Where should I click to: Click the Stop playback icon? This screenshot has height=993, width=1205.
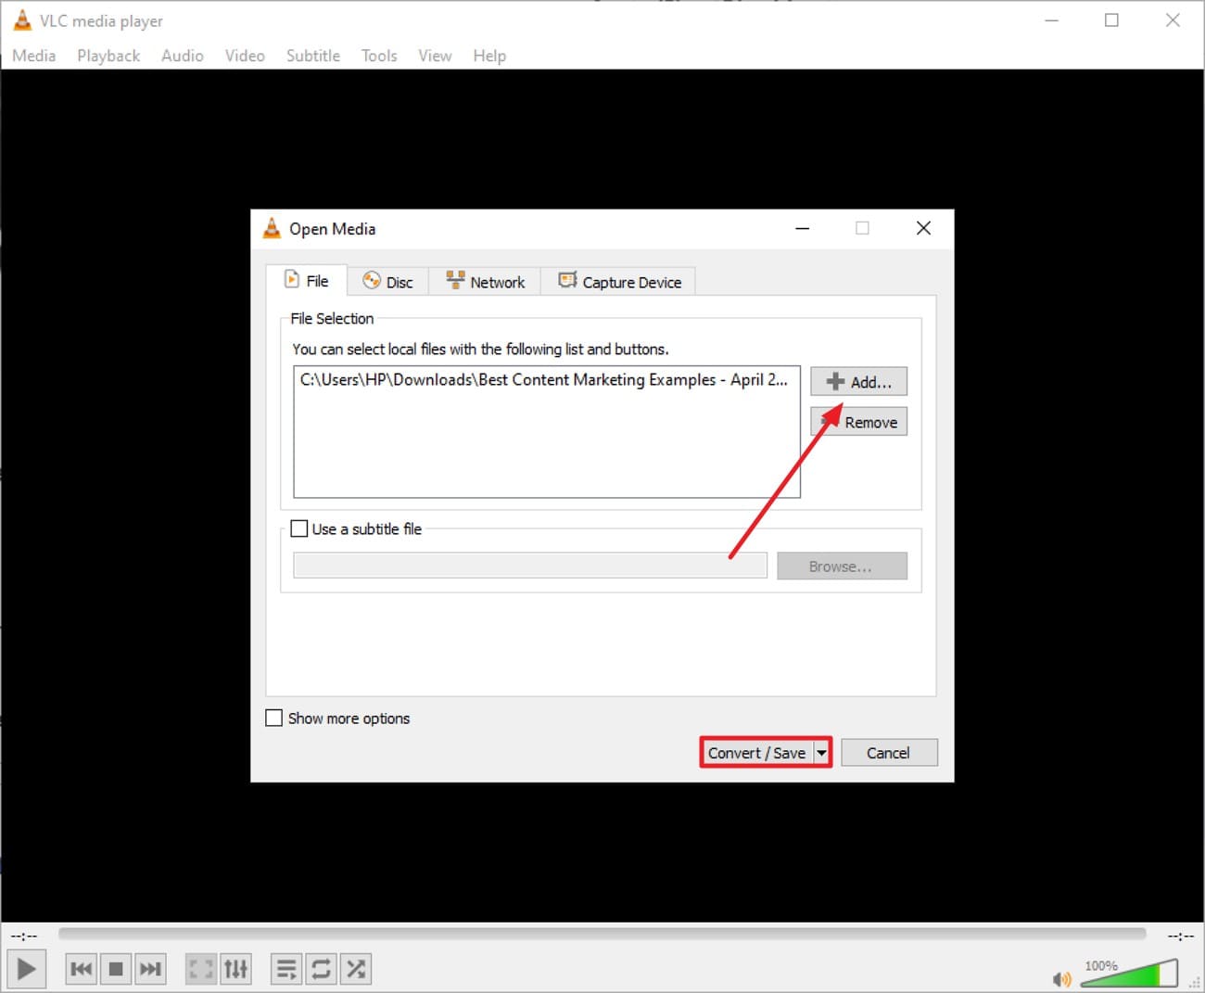tap(116, 968)
